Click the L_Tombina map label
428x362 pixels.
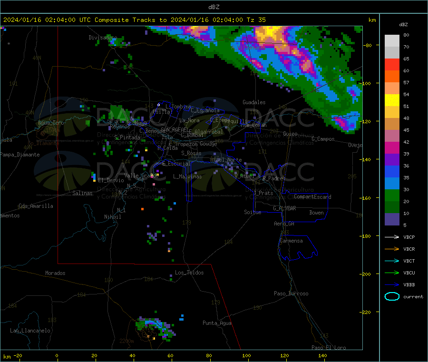[178, 107]
